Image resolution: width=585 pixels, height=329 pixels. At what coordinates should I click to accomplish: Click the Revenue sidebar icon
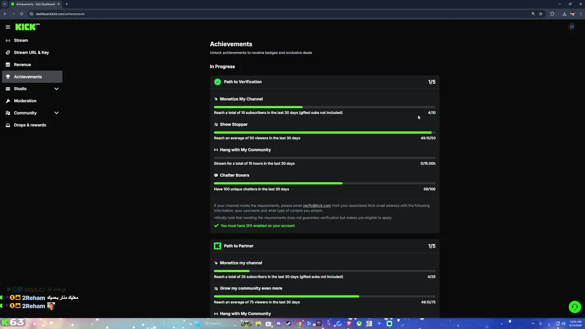point(8,64)
